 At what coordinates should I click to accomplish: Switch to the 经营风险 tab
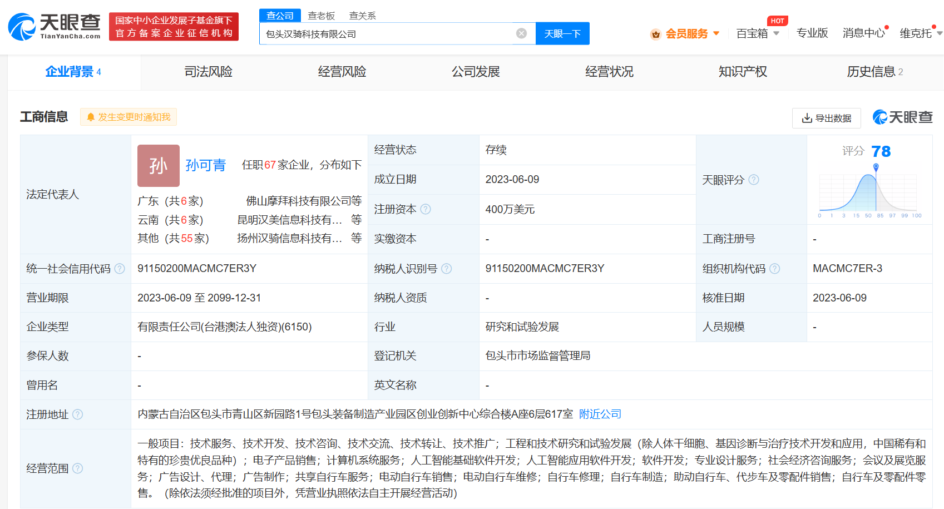[x=342, y=72]
